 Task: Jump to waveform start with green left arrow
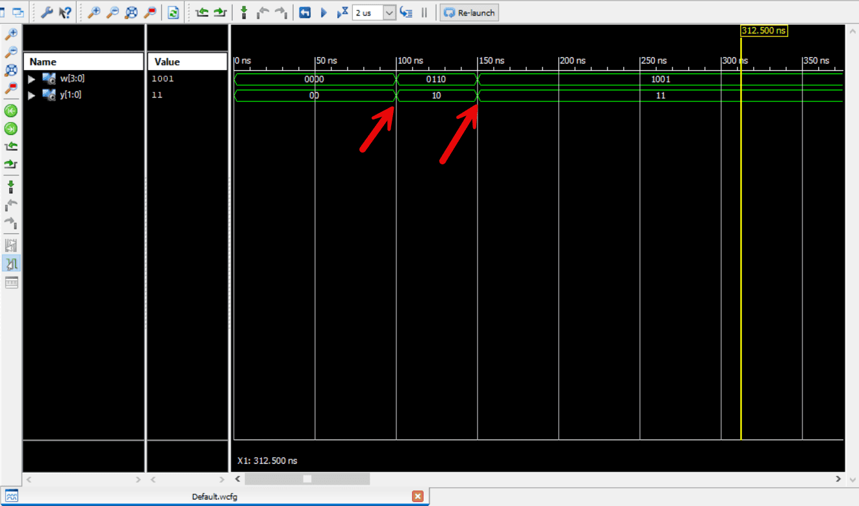tap(11, 110)
